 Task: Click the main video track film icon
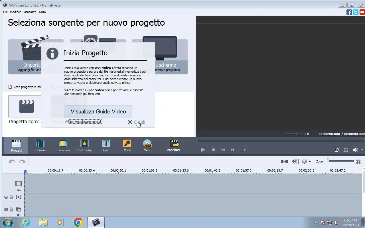point(19,184)
